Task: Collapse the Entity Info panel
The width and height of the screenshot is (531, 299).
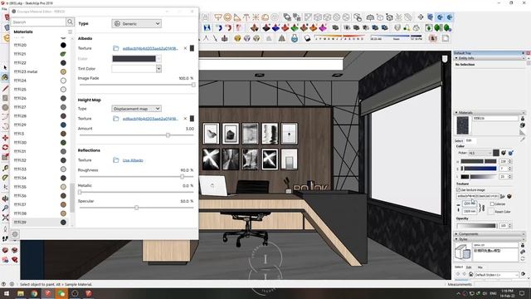Action: [x=456, y=58]
